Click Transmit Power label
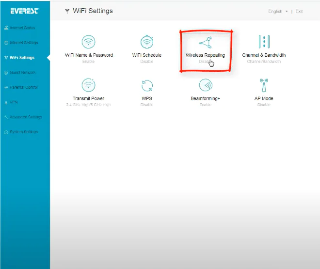The height and width of the screenshot is (269, 320). pos(88,98)
